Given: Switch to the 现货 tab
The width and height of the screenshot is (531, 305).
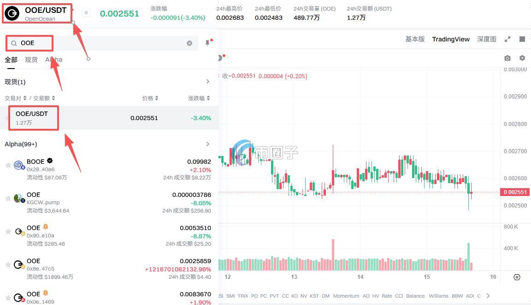Looking at the screenshot, I should 31,60.
